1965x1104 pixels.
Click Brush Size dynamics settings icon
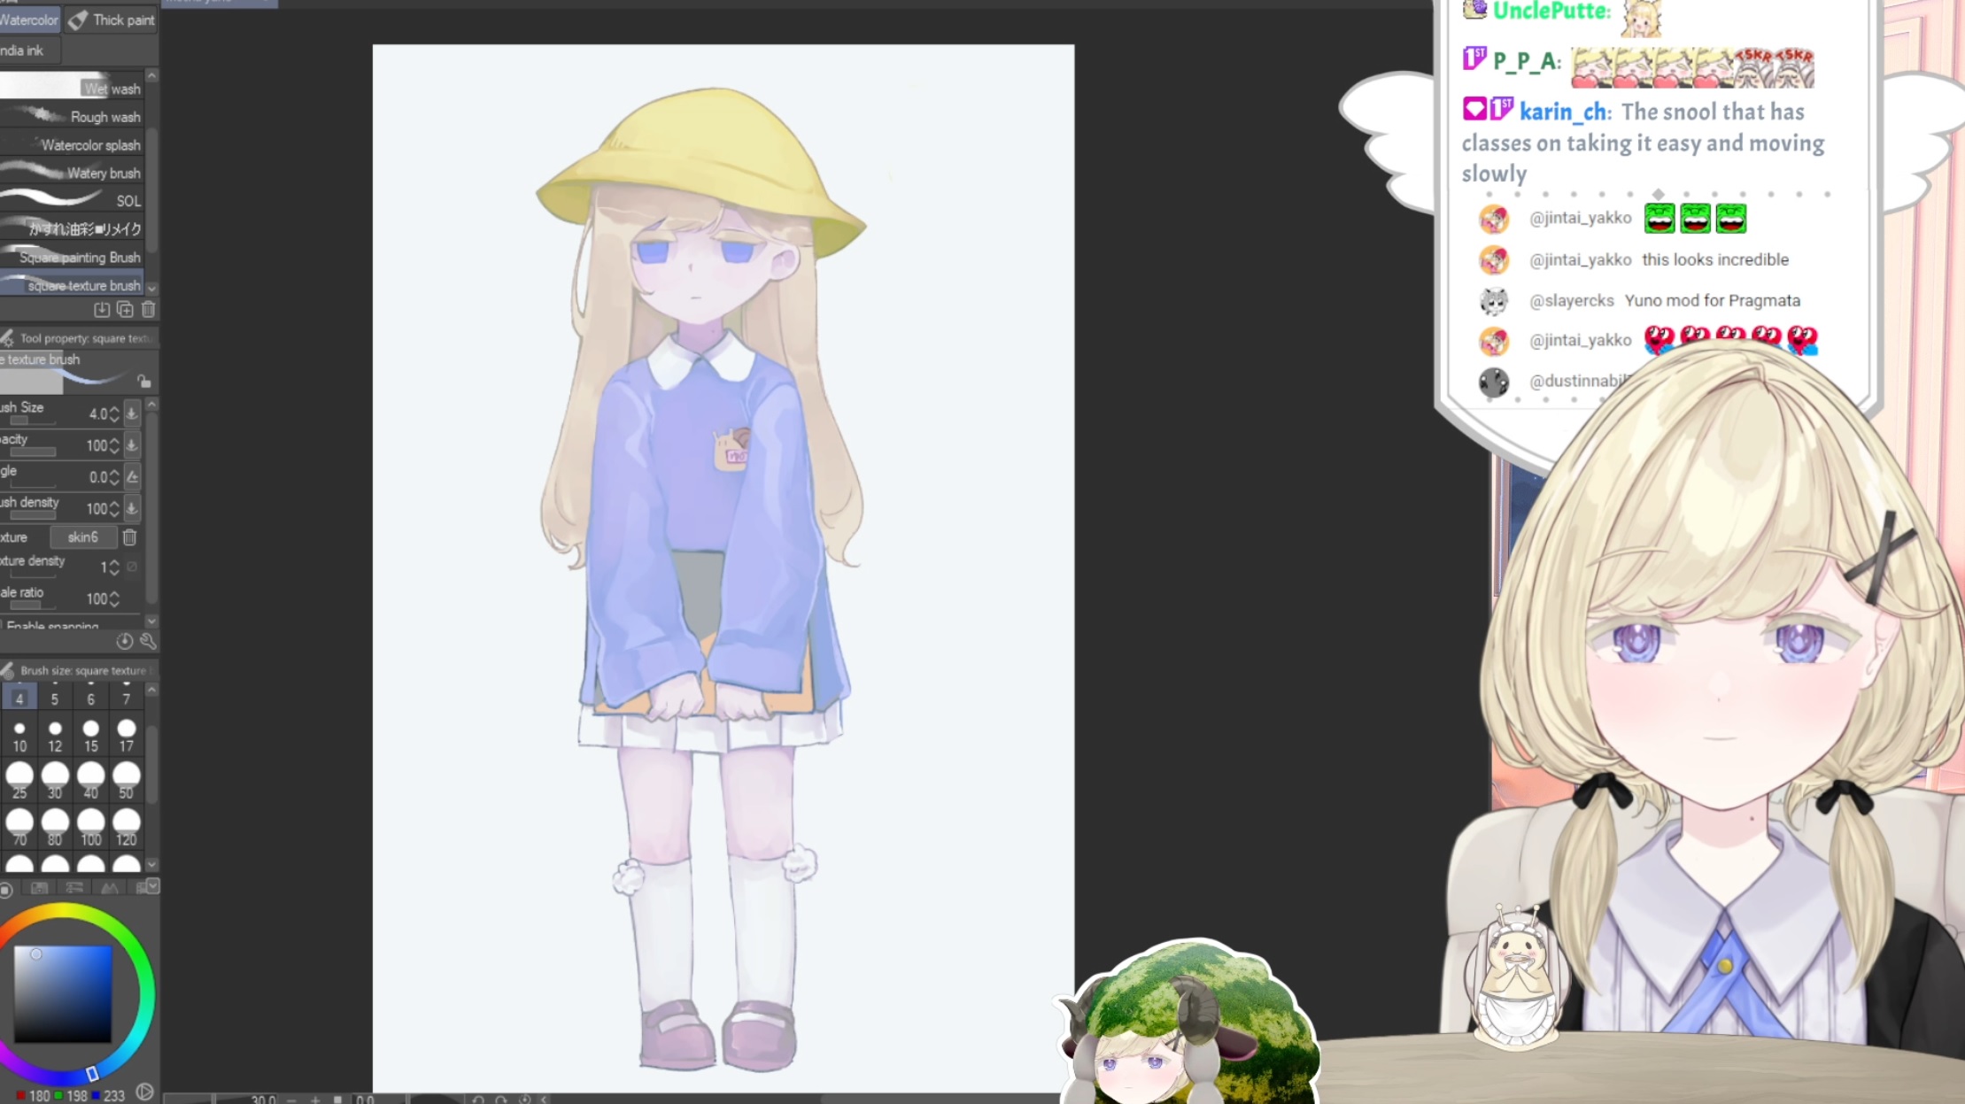[x=132, y=413]
